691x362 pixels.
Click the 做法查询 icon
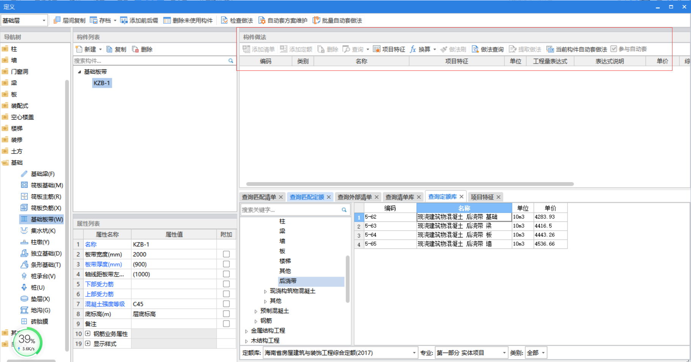tap(475, 49)
